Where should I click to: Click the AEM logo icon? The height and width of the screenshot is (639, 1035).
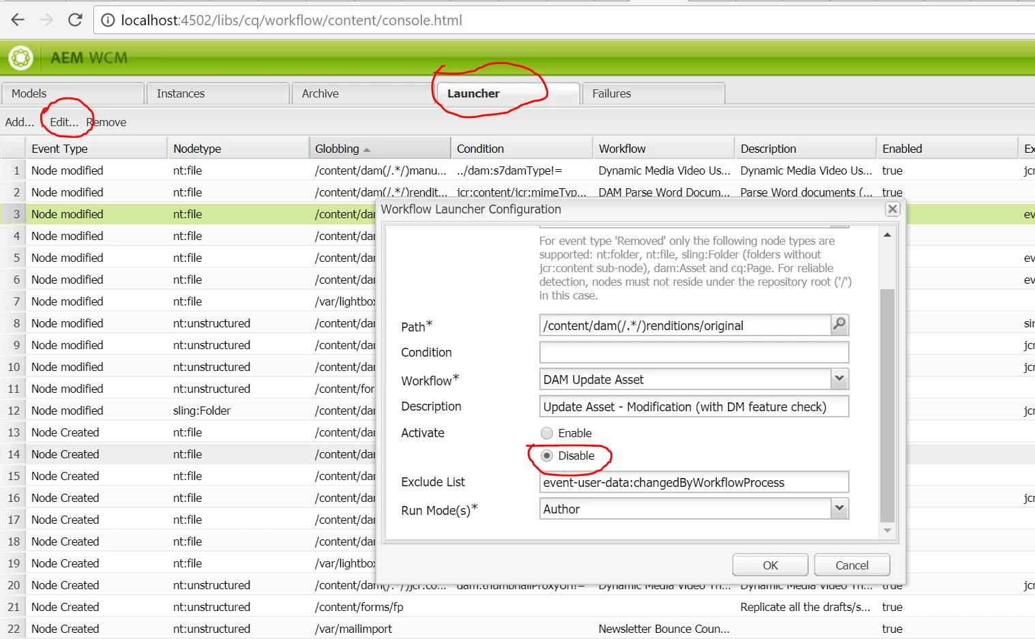coord(20,58)
